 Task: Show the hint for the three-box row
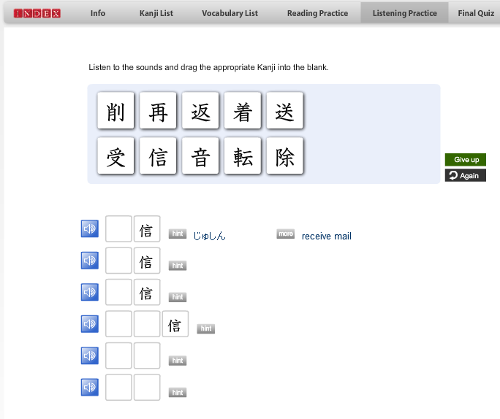206,328
